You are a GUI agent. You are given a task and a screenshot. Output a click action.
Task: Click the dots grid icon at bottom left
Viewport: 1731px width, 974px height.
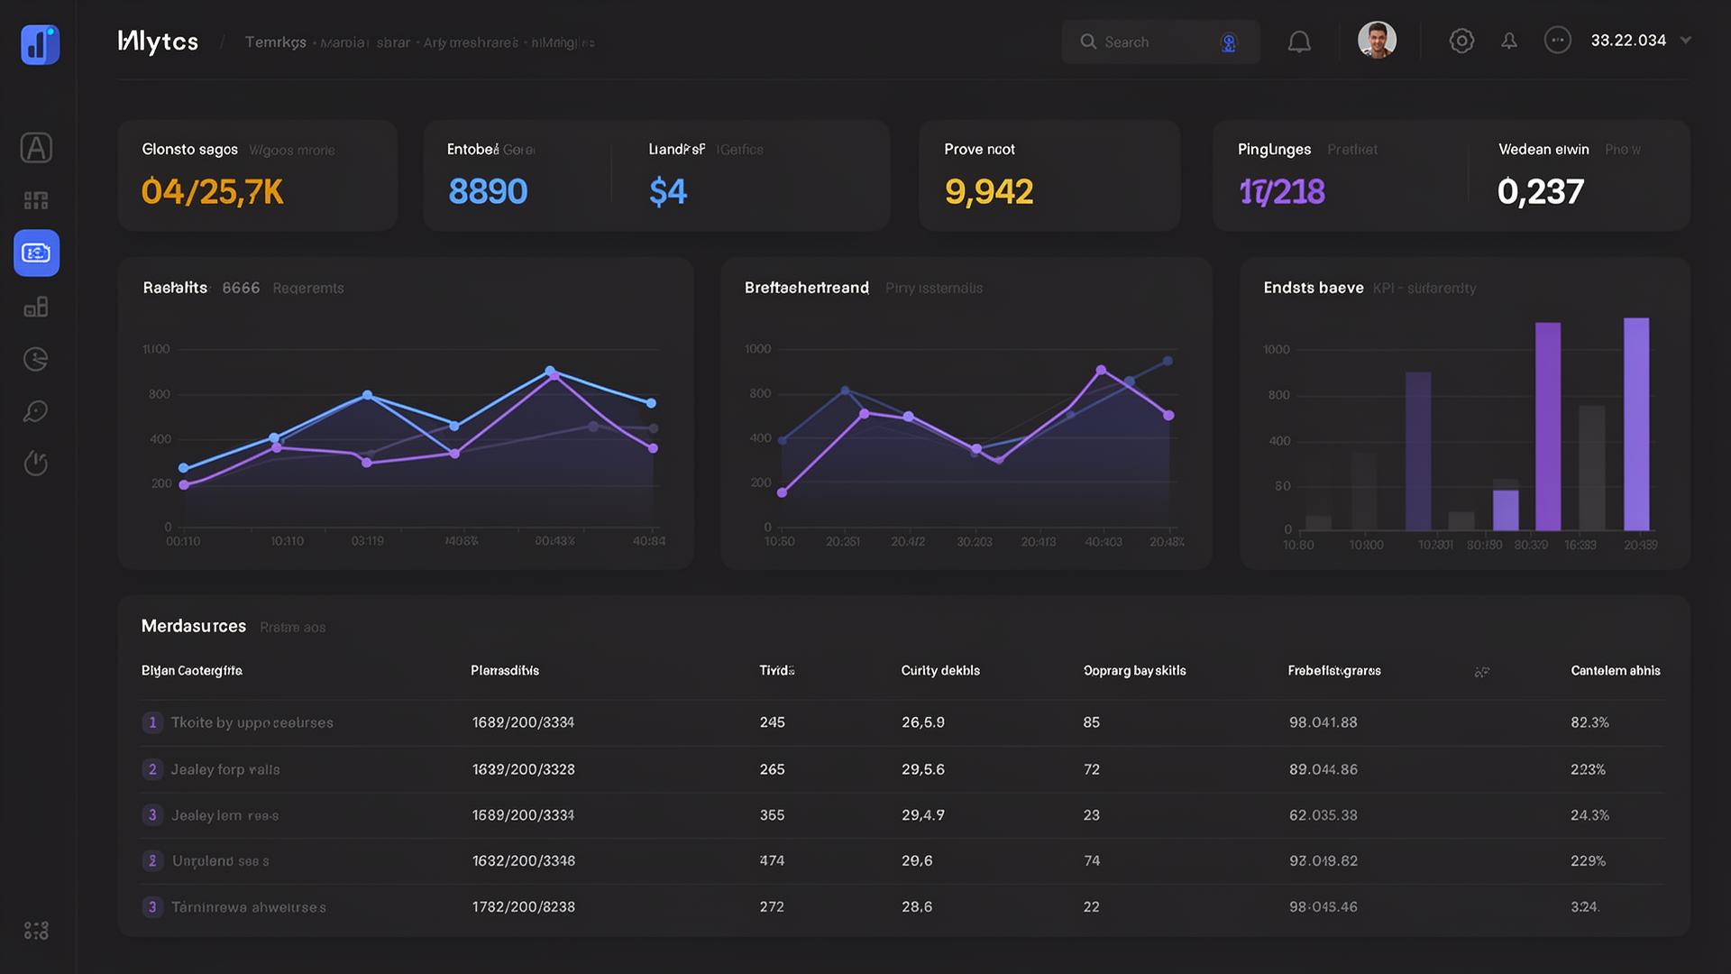37,930
